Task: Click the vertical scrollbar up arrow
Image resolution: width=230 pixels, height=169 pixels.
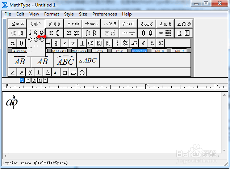Action: (224, 95)
